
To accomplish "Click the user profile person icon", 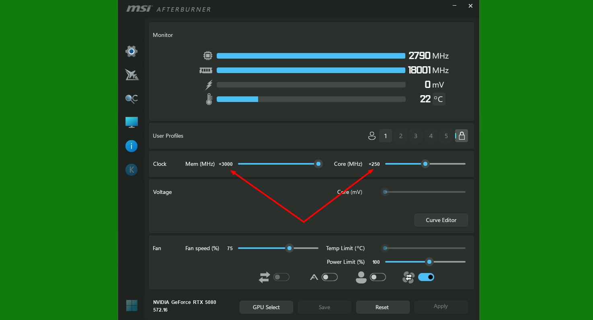I will [372, 136].
